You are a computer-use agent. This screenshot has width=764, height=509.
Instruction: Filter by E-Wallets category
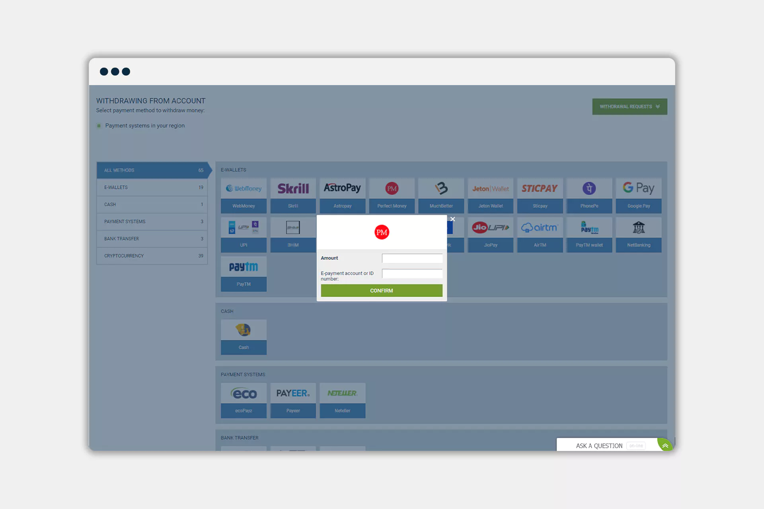[152, 187]
